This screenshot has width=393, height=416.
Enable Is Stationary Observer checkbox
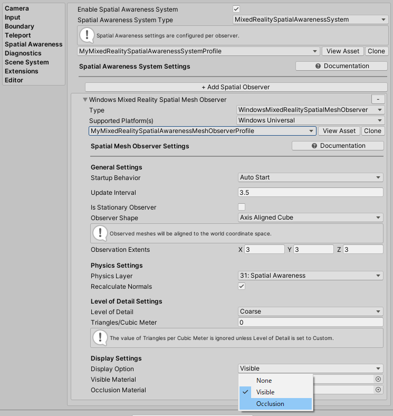coord(242,207)
